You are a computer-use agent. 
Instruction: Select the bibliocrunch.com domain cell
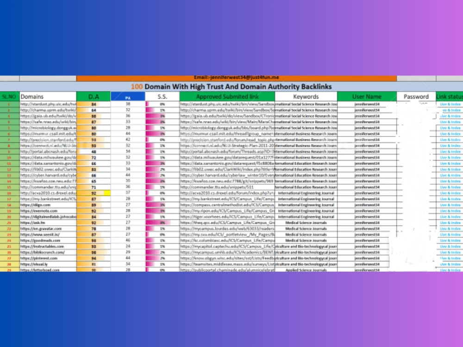48,252
